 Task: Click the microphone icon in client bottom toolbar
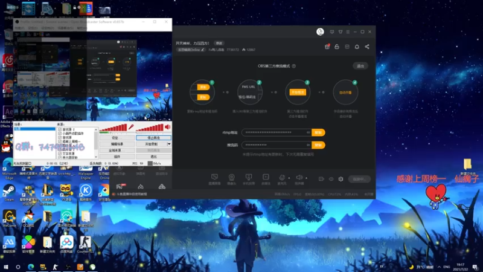[281, 178]
